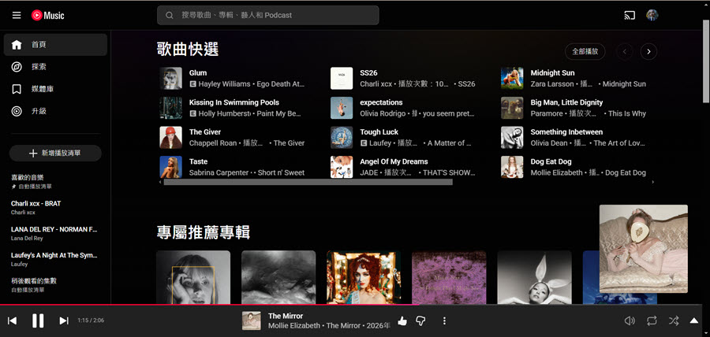Viewport: 710px width, 337px height.
Task: Click Angel Of My Dreams thumbnail
Action: pos(342,167)
